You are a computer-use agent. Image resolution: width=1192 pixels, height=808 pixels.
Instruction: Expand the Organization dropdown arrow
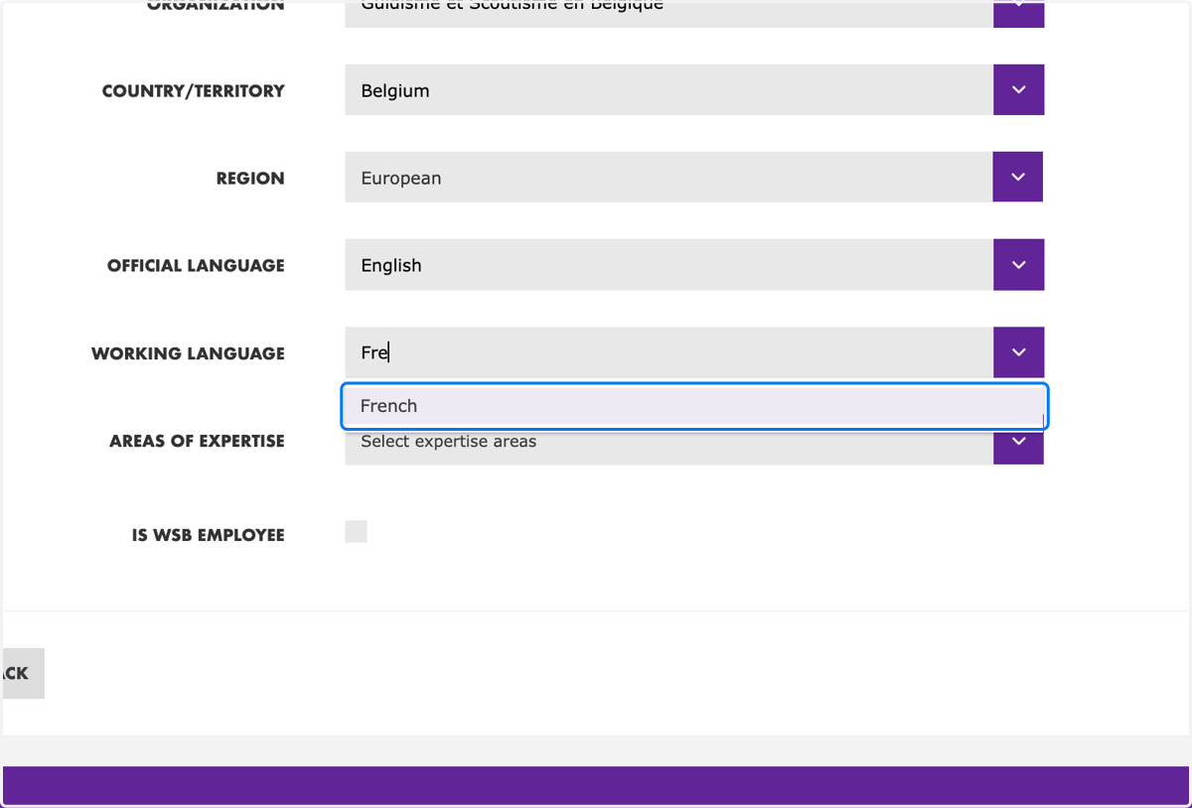point(1018,13)
